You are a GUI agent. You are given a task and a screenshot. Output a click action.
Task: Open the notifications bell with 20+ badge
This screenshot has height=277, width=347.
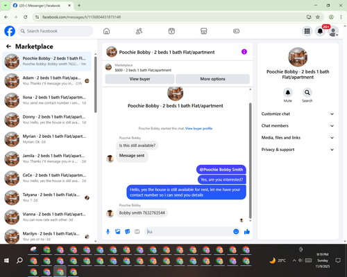[x=320, y=31]
